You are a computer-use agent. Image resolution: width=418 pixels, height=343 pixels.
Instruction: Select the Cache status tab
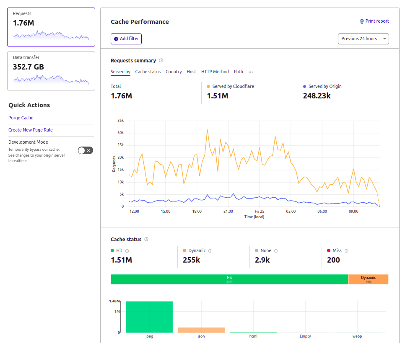(x=148, y=72)
